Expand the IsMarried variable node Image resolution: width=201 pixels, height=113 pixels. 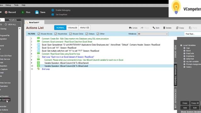tap(184, 59)
